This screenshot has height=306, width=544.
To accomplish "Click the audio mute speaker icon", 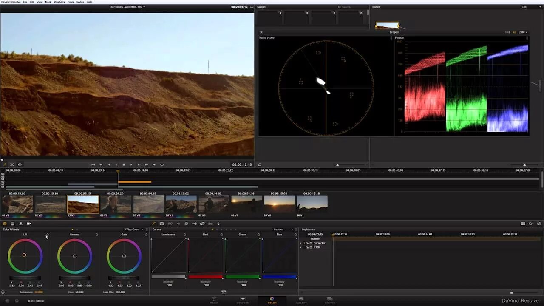I will pyautogui.click(x=20, y=164).
